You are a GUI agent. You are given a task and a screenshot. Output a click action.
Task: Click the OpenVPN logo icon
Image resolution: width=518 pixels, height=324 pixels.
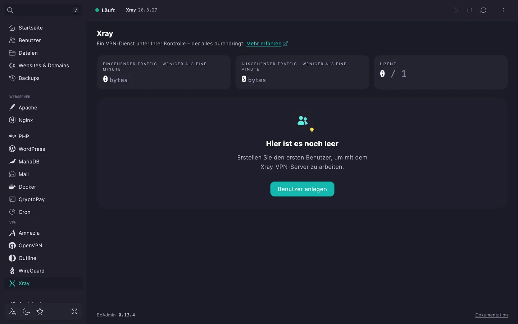tap(12, 246)
